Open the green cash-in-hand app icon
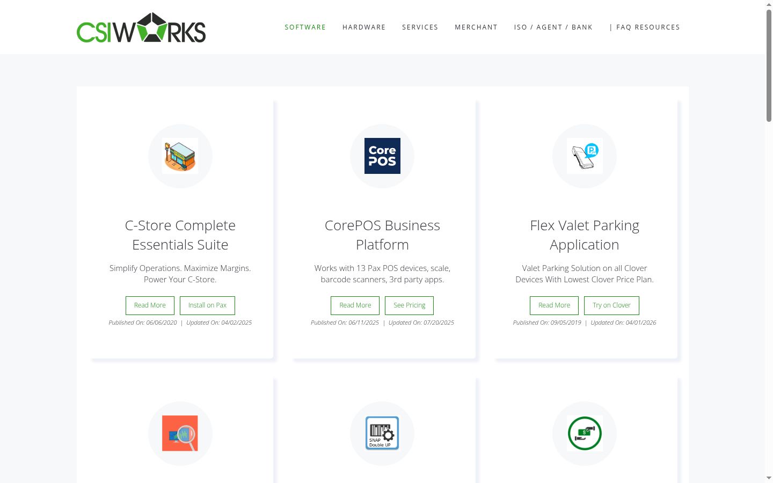The width and height of the screenshot is (773, 483). [x=585, y=433]
